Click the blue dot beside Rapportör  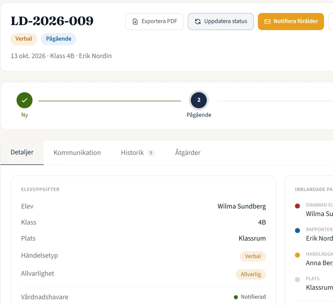[297, 231]
